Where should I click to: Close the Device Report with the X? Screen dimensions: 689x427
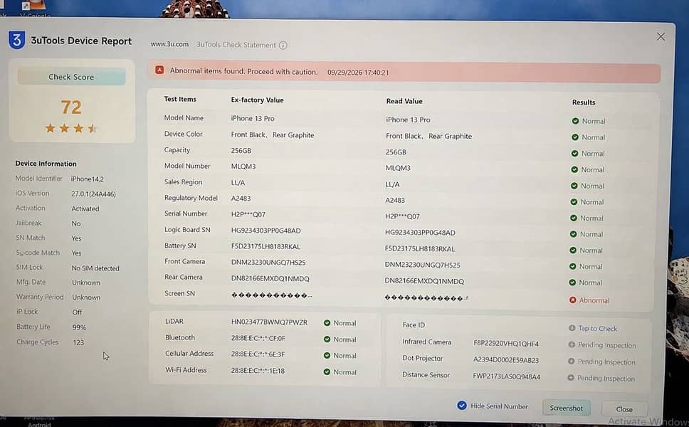click(661, 36)
